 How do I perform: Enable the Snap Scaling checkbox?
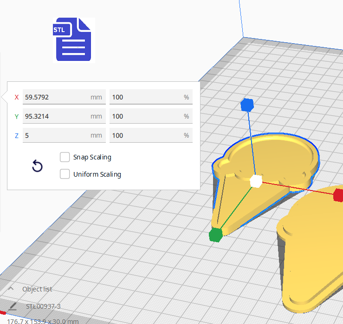pyautogui.click(x=65, y=157)
